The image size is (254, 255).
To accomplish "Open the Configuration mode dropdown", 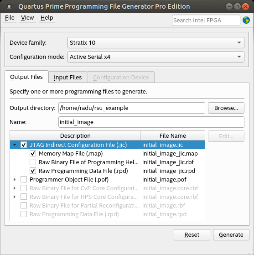I will (156, 57).
